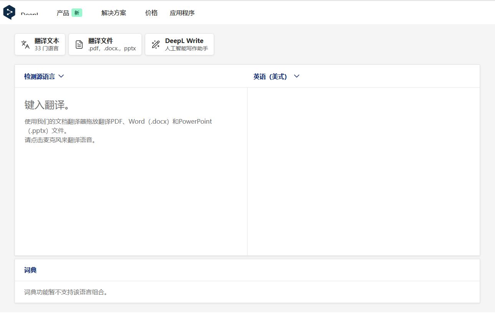Click the empty translation output panel
The image size is (495, 313).
(x=364, y=171)
